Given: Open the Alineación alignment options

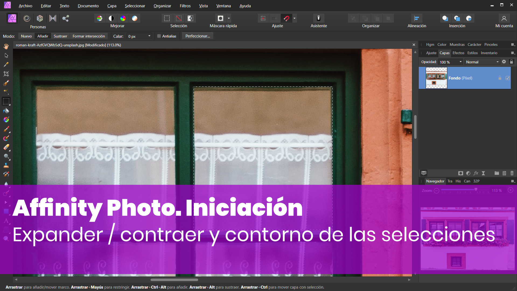Looking at the screenshot, I should [417, 18].
